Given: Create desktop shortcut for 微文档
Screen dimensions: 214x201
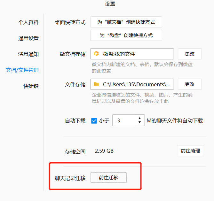Looking at the screenshot, I should pyautogui.click(x=126, y=22).
